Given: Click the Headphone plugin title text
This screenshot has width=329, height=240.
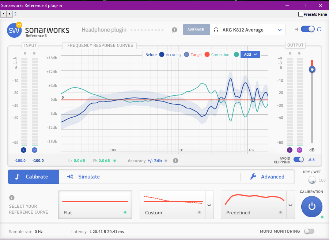Looking at the screenshot, I should click(104, 30).
